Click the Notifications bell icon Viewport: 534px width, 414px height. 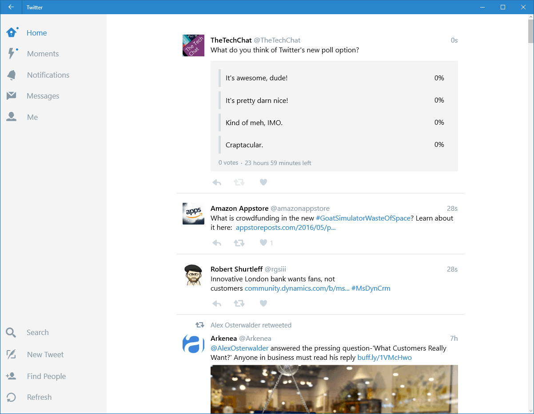pos(12,75)
